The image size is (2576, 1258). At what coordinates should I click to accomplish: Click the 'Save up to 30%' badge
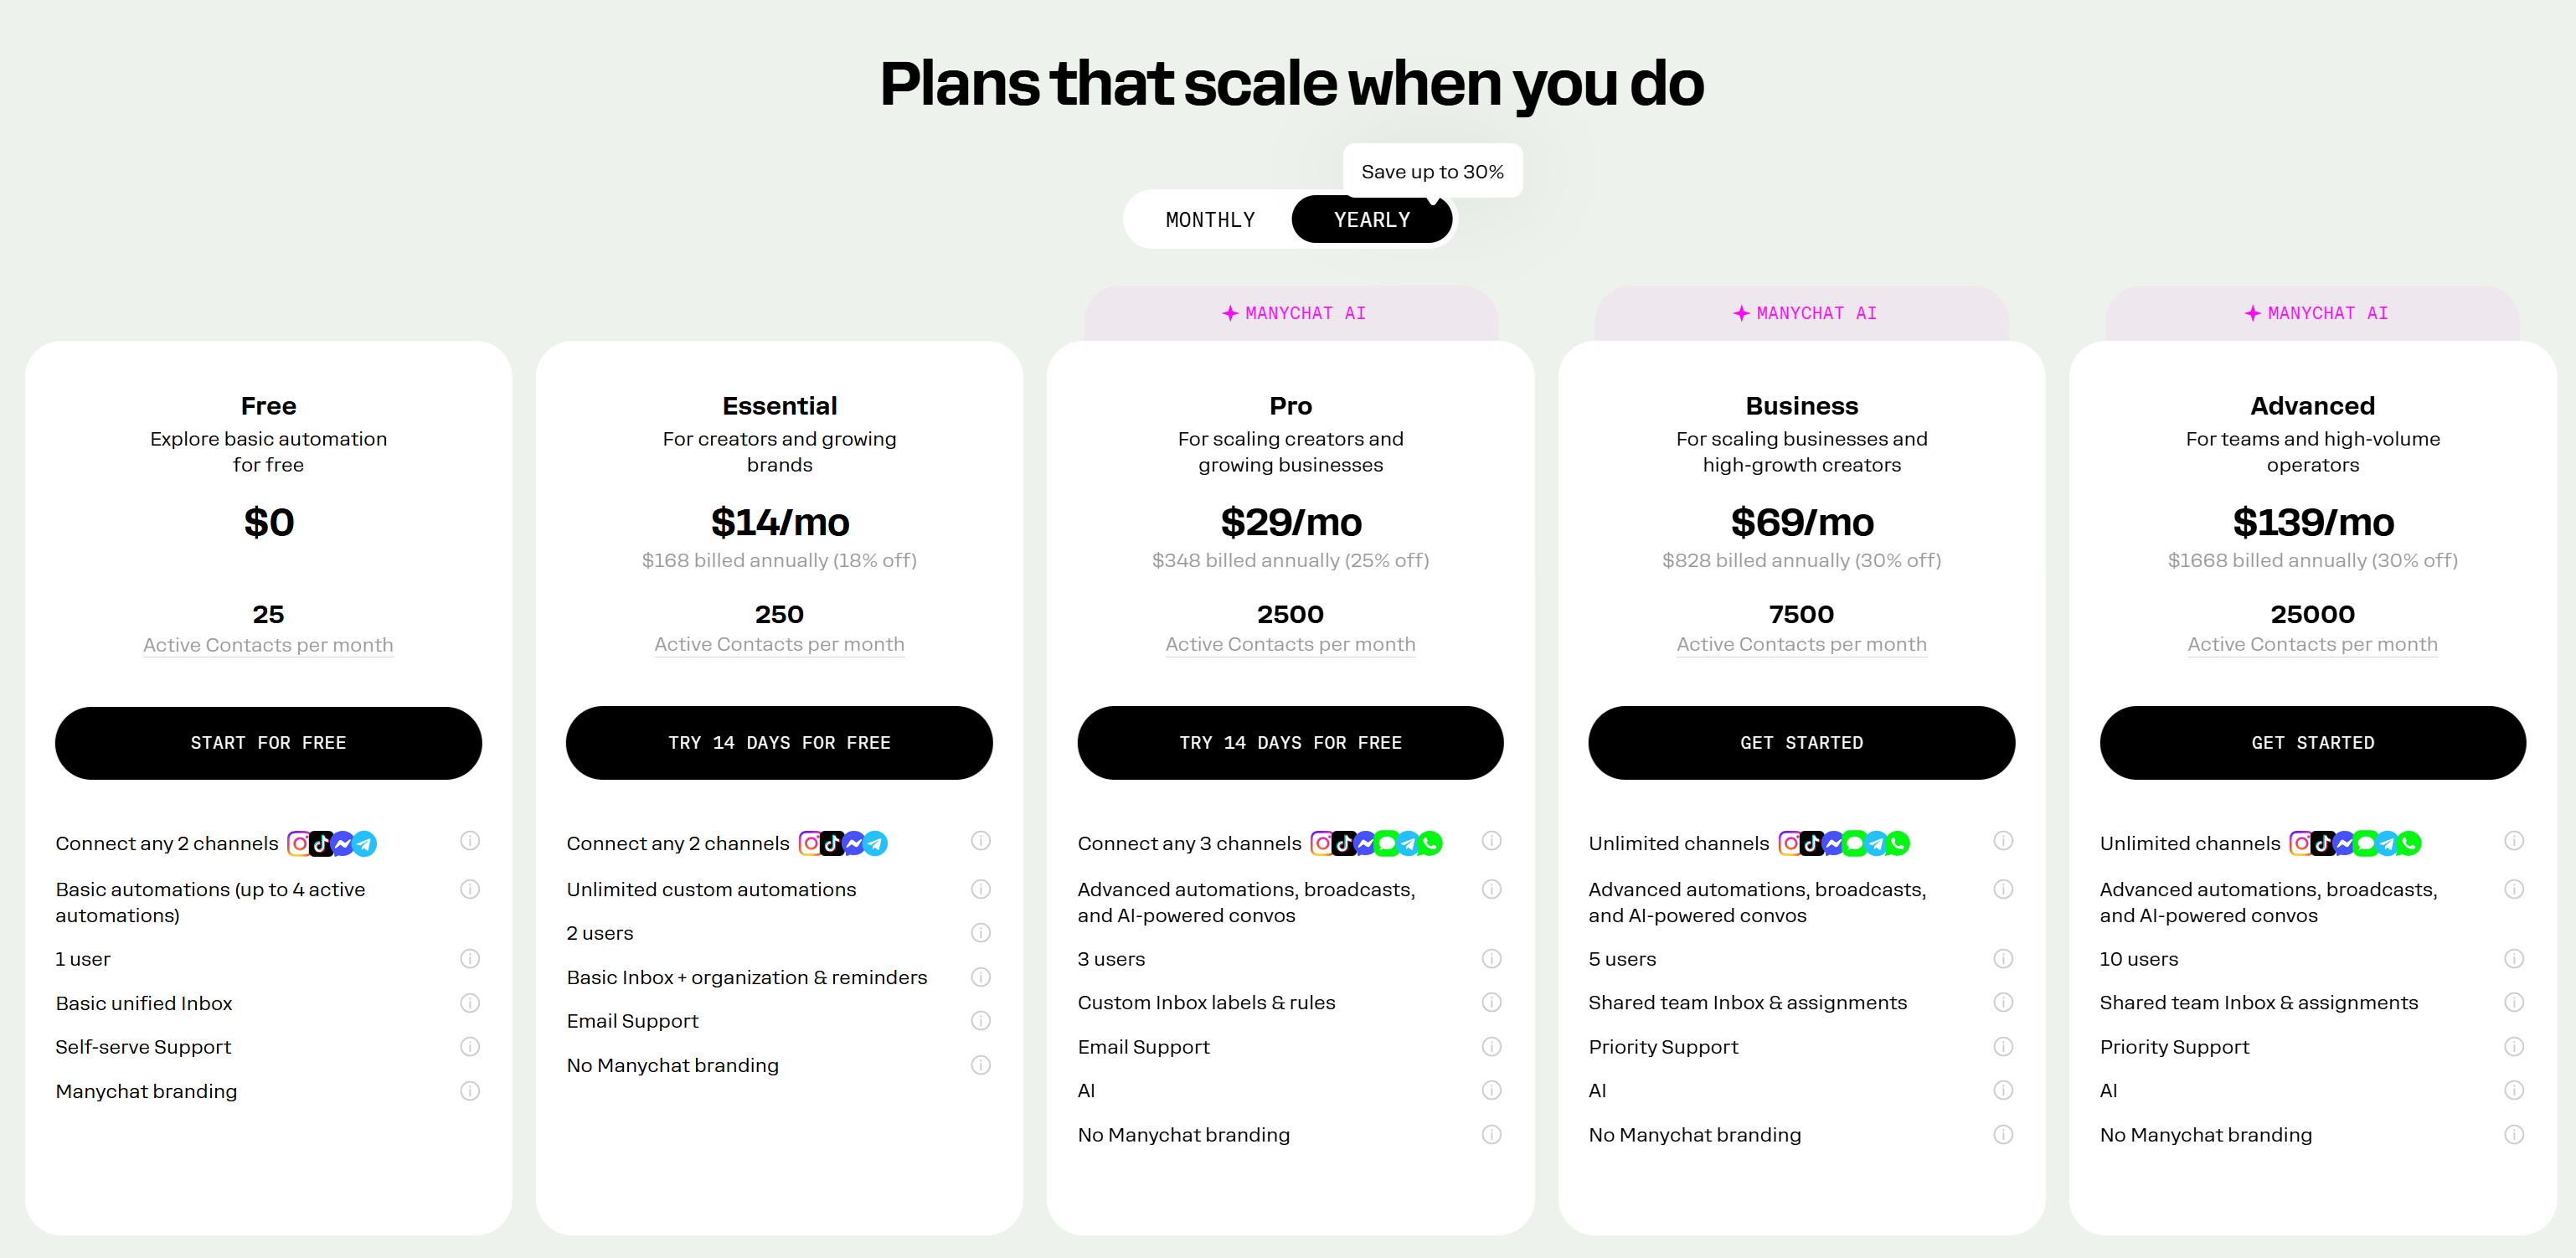click(x=1432, y=170)
